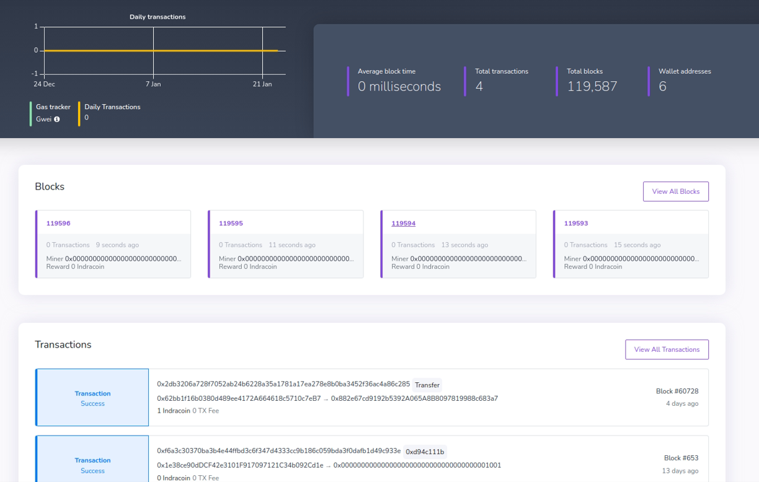The width and height of the screenshot is (759, 482).
Task: Click the Gas tracker green legend marker
Action: [29, 113]
